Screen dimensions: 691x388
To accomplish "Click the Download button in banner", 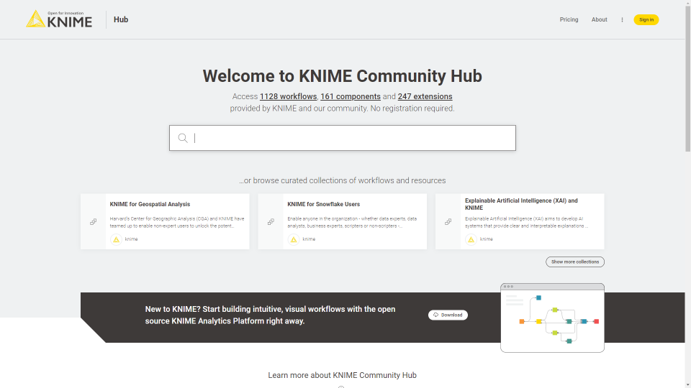I will (x=448, y=315).
